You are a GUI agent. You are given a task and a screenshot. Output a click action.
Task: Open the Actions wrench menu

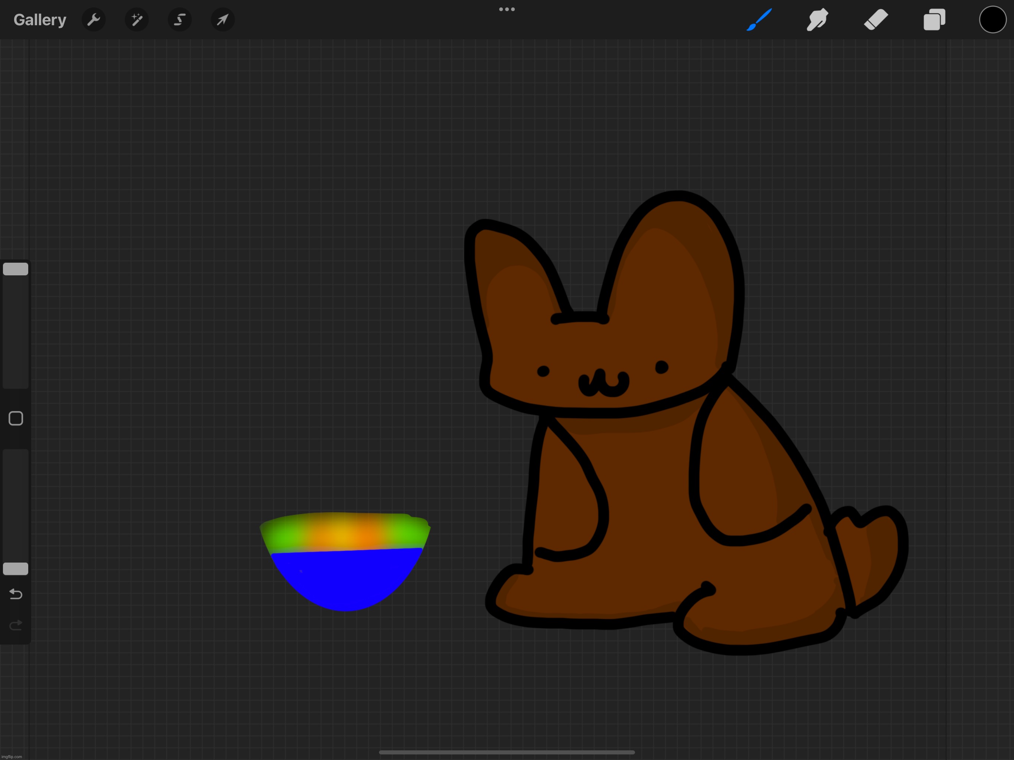[94, 20]
